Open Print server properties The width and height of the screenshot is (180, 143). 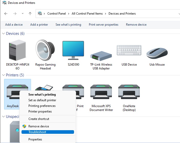point(103,25)
